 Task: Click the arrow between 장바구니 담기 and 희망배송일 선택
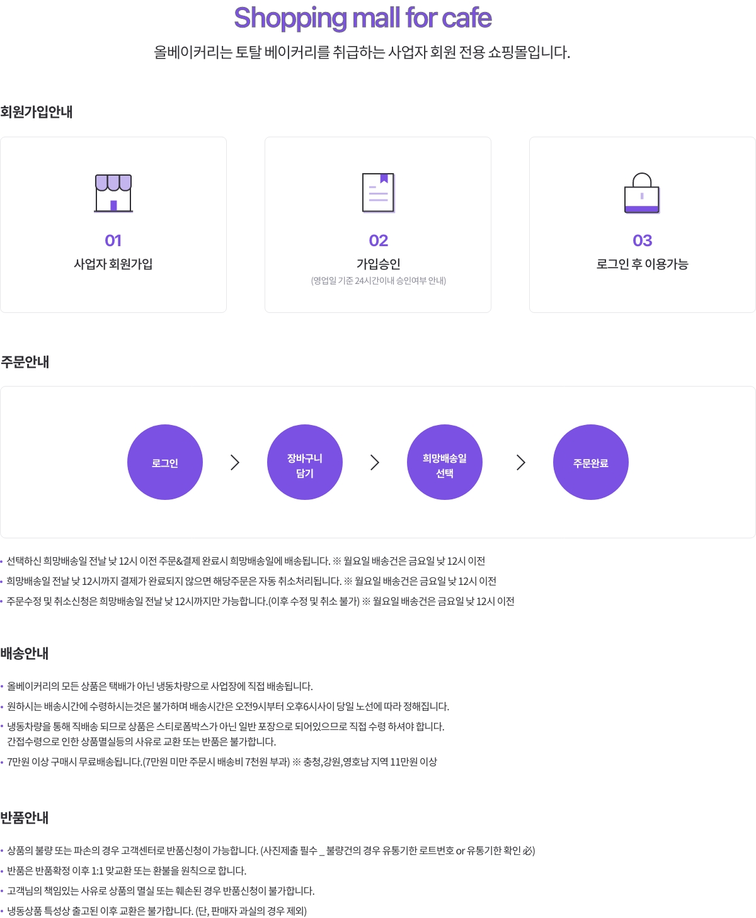(x=375, y=463)
